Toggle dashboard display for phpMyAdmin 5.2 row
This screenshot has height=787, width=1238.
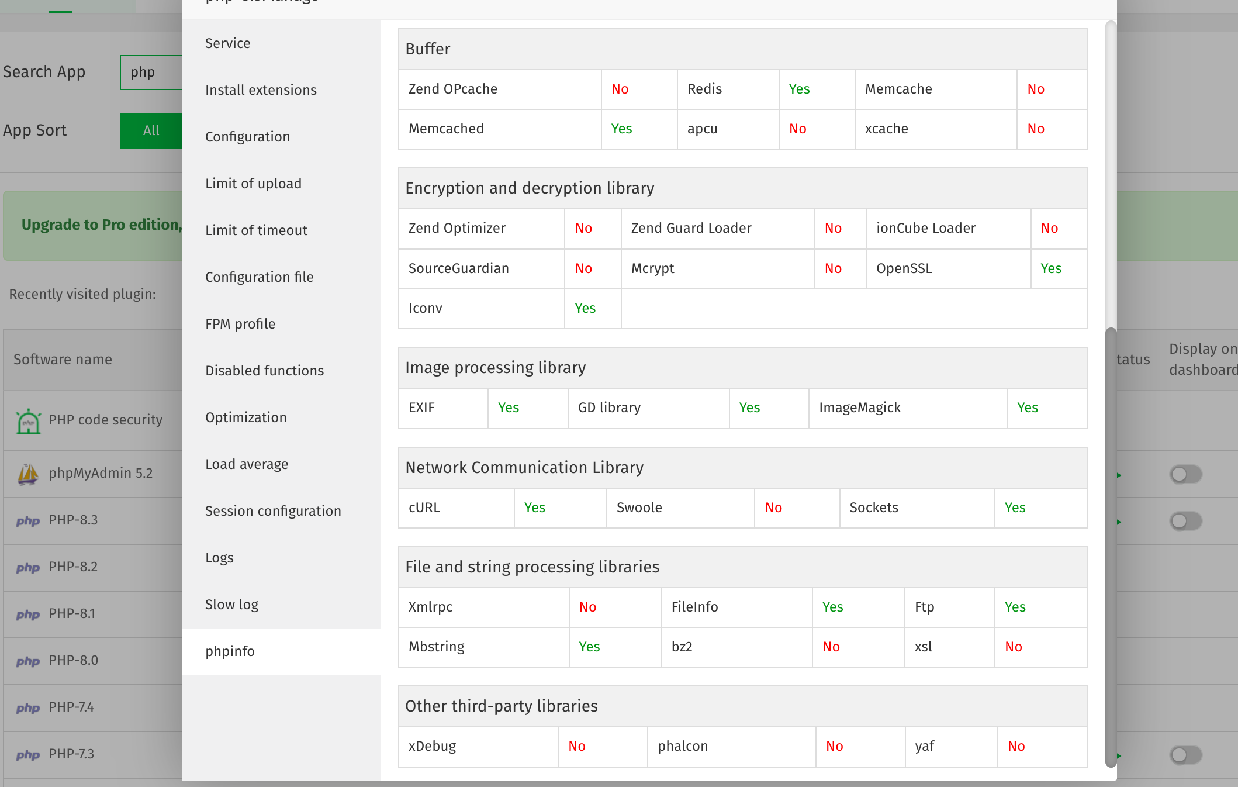1185,474
